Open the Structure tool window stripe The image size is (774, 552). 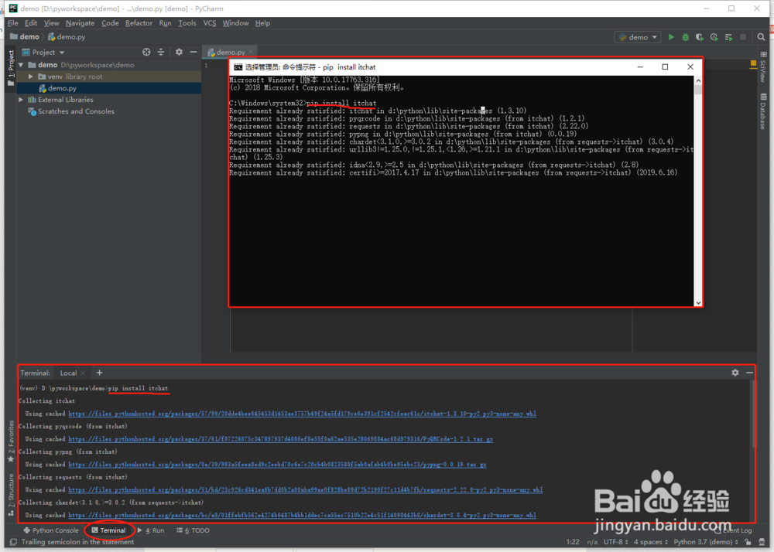10,494
